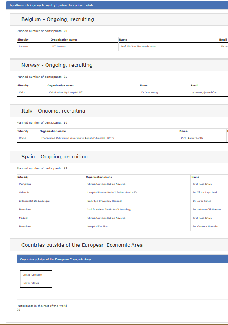Click the Norway - Ongoing, recruiting heading

coord(57,65)
